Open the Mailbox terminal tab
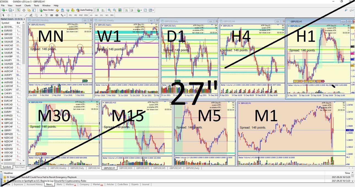 [71, 185]
